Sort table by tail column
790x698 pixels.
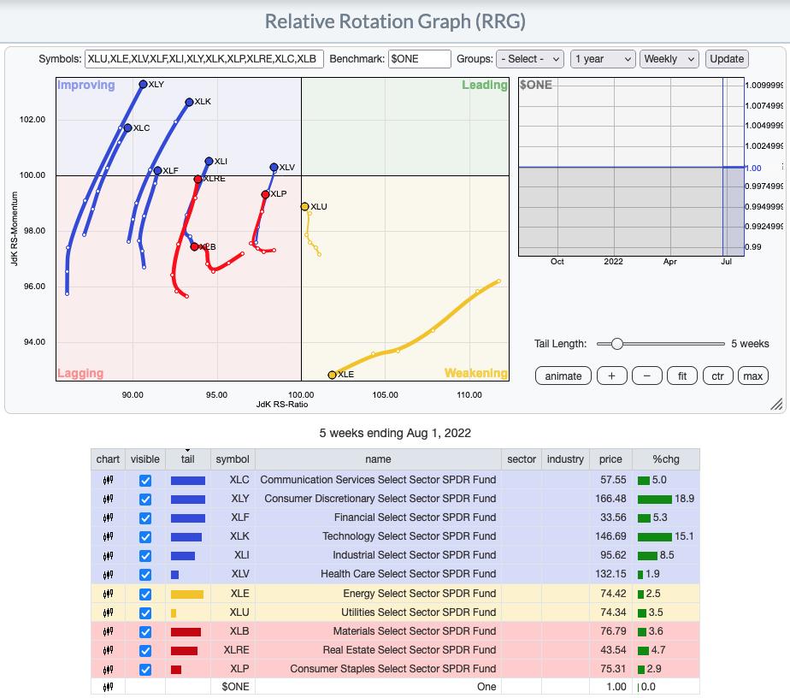click(187, 459)
